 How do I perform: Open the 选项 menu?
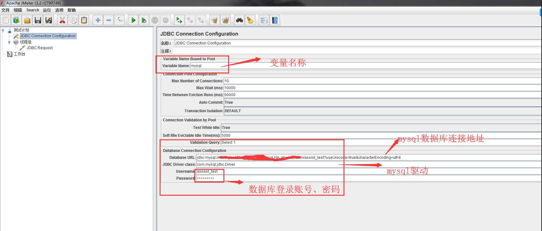pyautogui.click(x=59, y=10)
